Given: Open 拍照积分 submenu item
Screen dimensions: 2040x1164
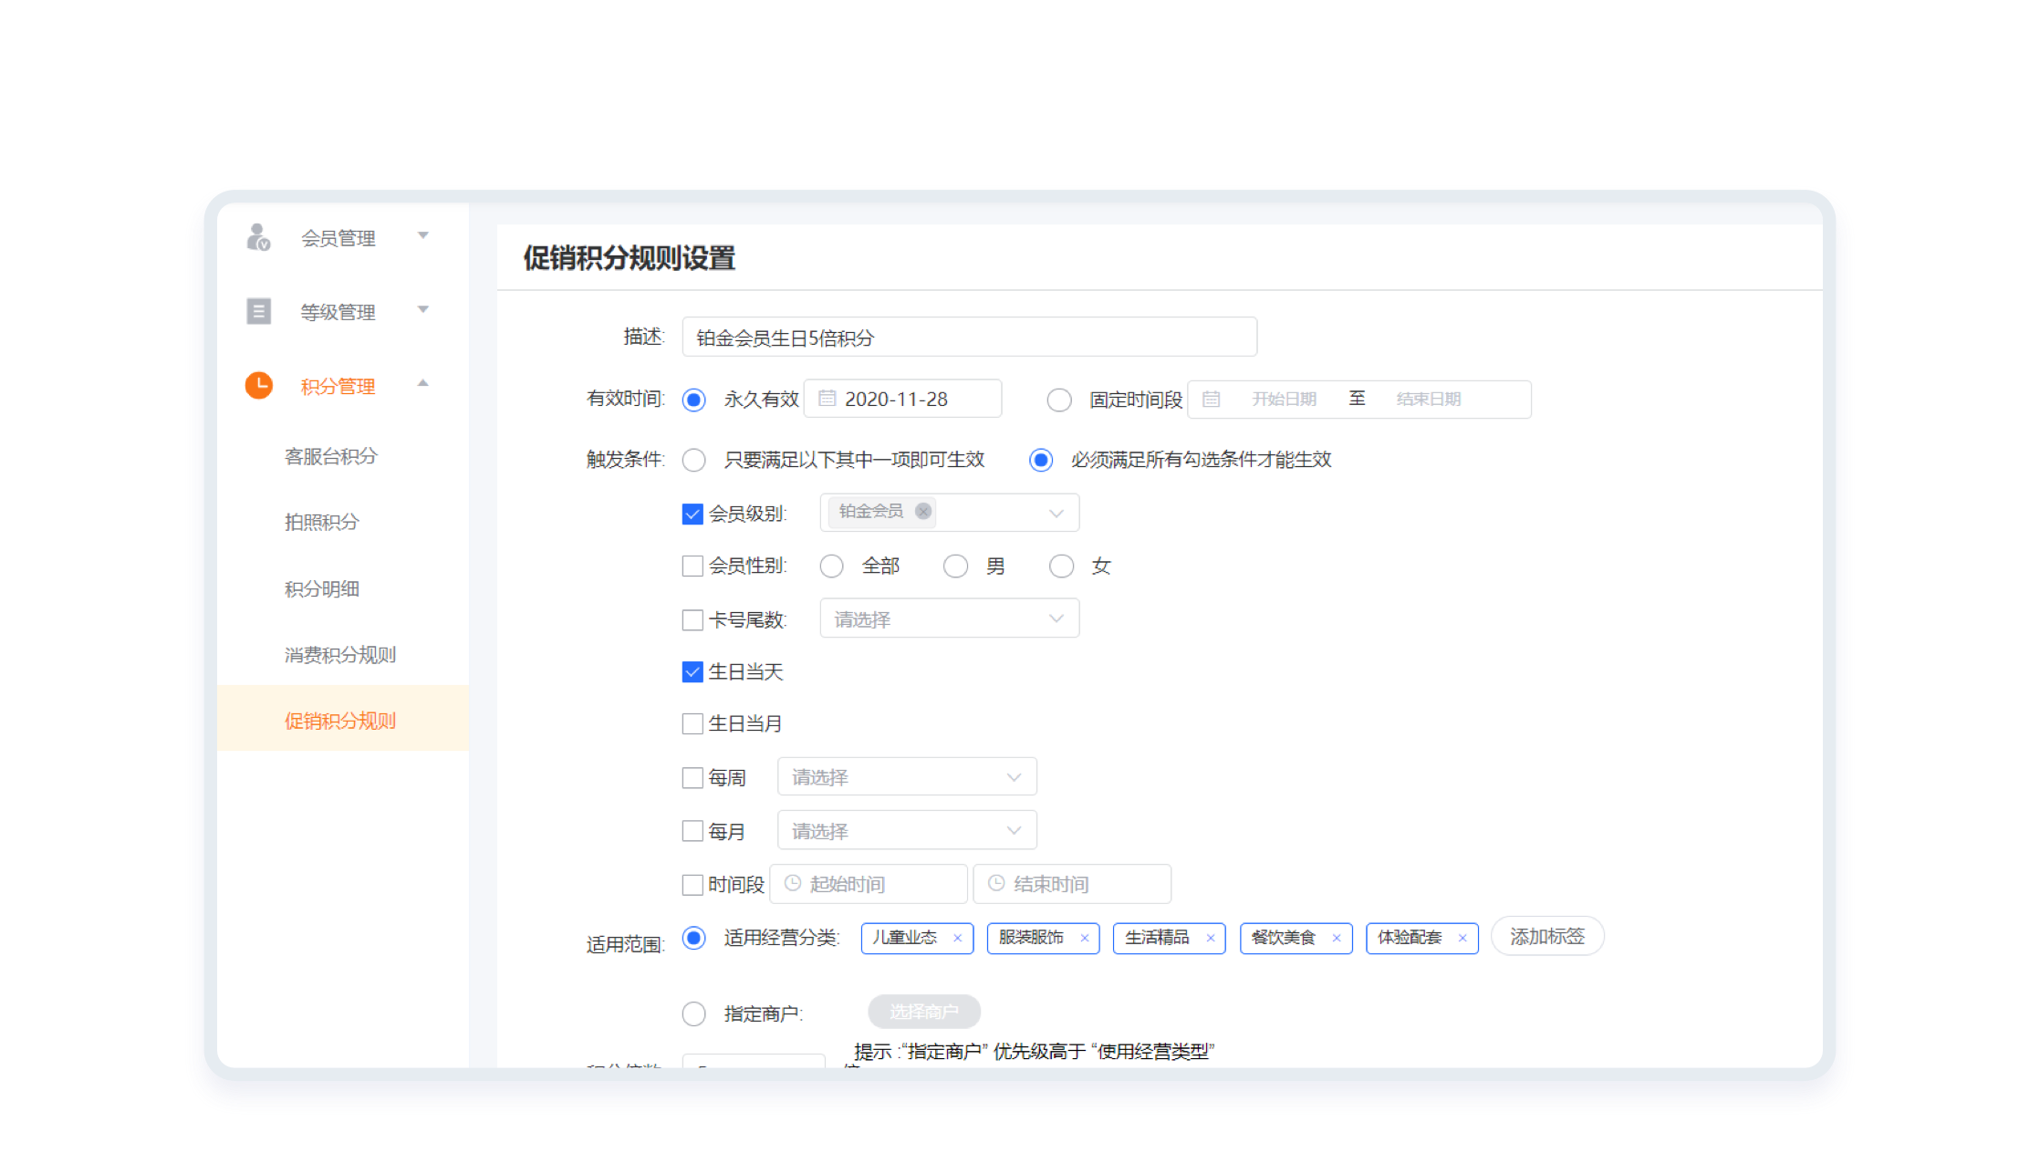Looking at the screenshot, I should (321, 522).
